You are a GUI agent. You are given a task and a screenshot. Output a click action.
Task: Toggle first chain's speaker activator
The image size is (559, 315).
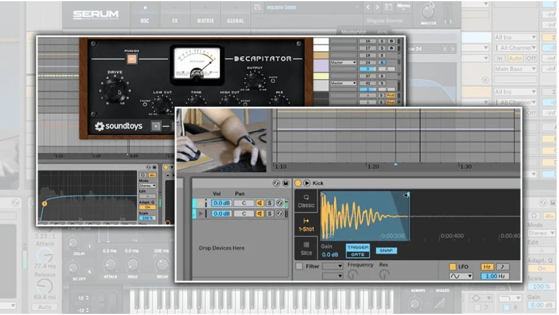click(x=260, y=203)
